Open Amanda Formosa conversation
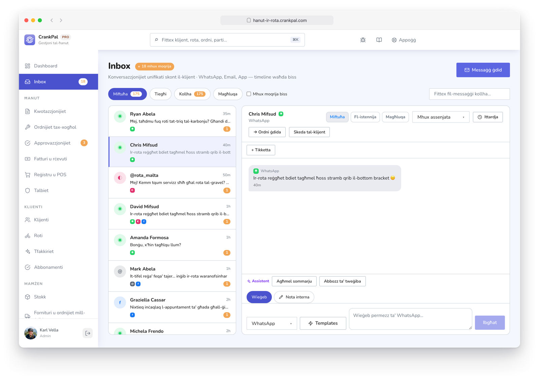539x381 pixels. 172,245
